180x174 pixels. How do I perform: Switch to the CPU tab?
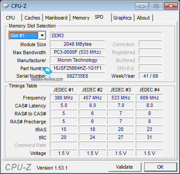tap(13, 18)
